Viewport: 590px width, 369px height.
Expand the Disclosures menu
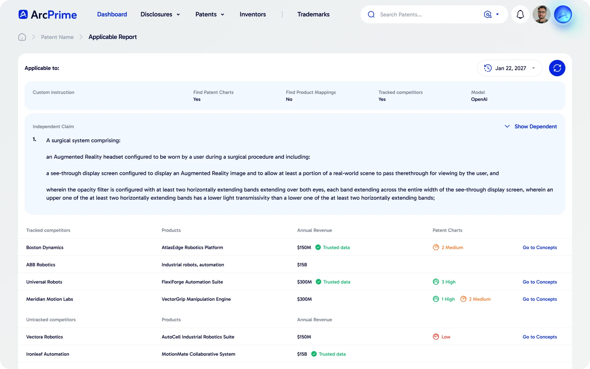[x=160, y=14]
